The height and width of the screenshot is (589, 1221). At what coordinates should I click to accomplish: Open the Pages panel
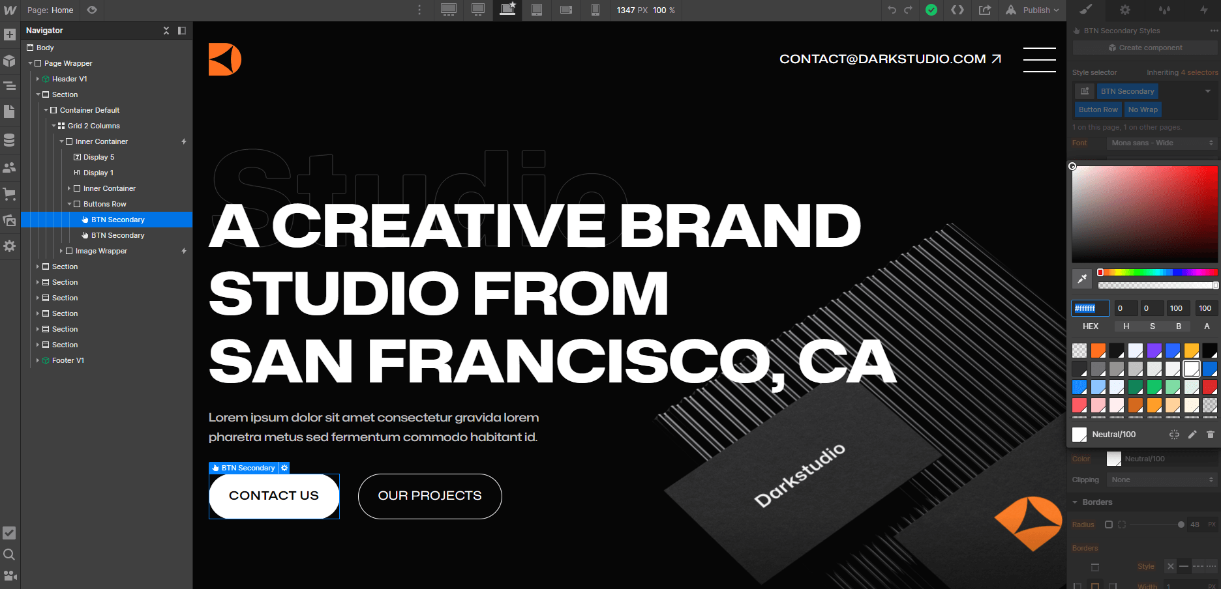pos(10,111)
